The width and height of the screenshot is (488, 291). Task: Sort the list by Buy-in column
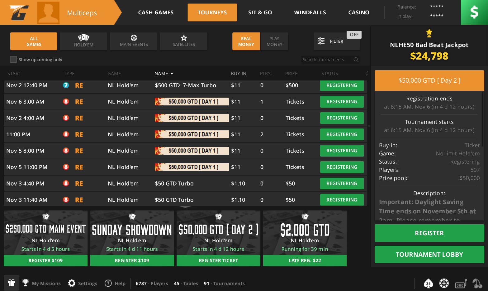tap(238, 74)
